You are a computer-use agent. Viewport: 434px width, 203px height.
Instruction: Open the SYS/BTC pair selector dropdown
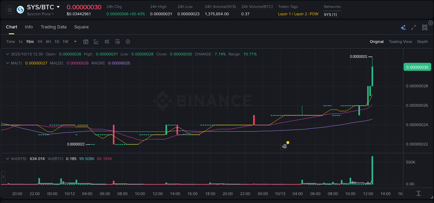click(x=58, y=7)
